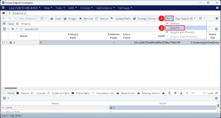Click the Index File path C:\Users\rjtjd\OneDrive
Screen dimensions: 221x118
pos(205,42)
